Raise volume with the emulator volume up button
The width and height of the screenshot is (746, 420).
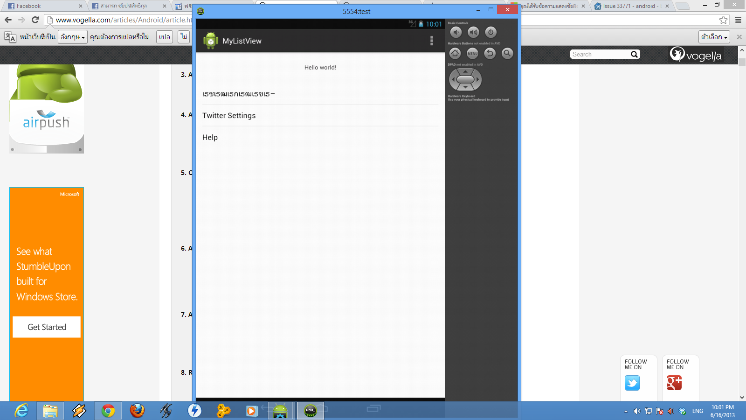pyautogui.click(x=473, y=32)
